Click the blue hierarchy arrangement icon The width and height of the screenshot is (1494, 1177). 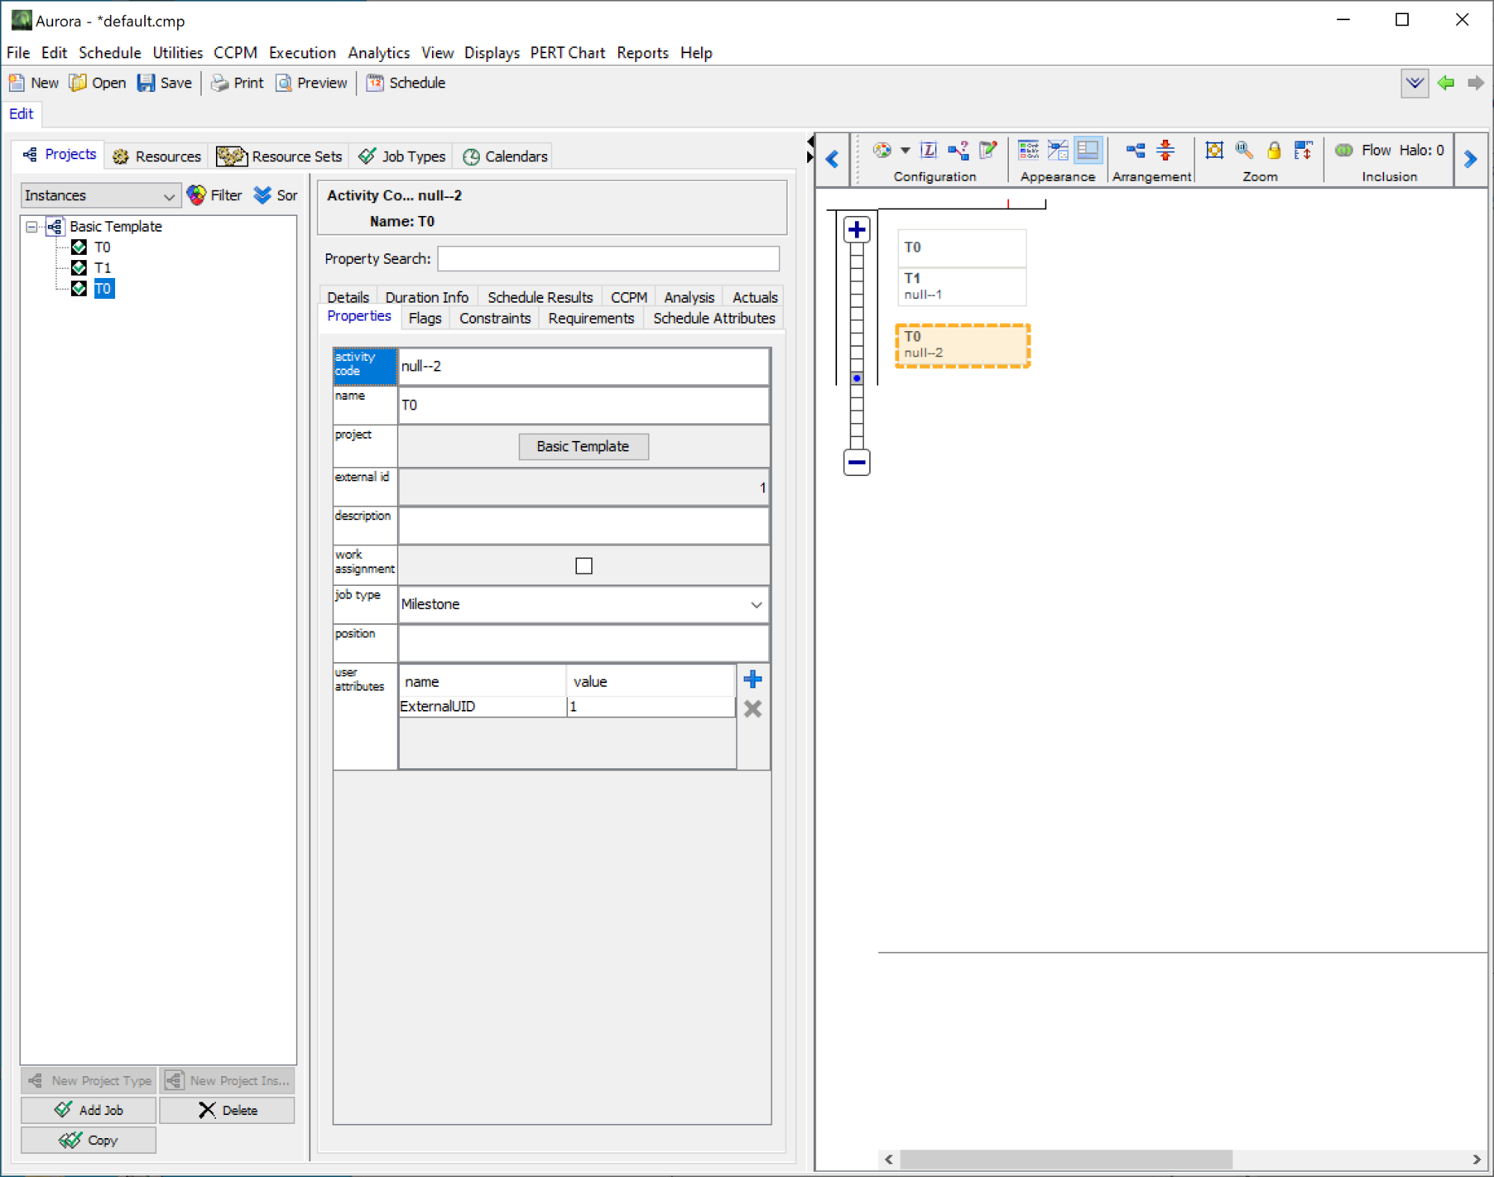[1135, 151]
